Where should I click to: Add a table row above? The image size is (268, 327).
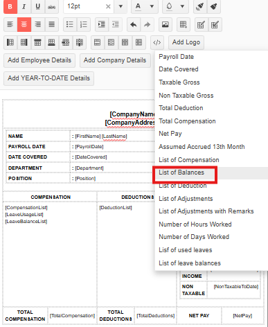[x=38, y=42]
